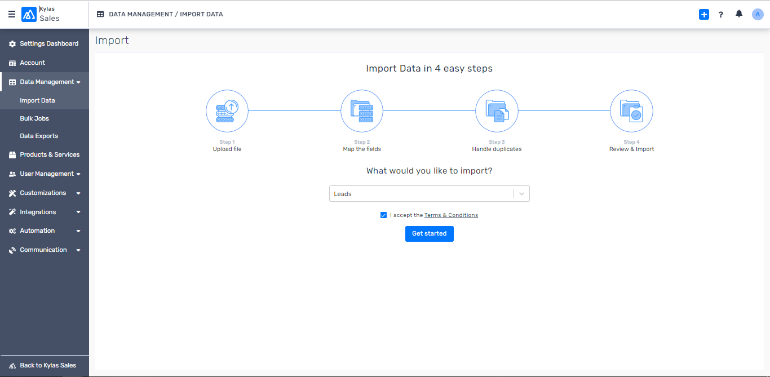This screenshot has width=770, height=377.
Task: Click the hamburger menu icon
Action: tap(12, 14)
